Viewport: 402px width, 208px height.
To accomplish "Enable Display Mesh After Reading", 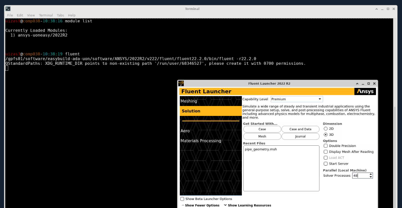I will pos(326,152).
